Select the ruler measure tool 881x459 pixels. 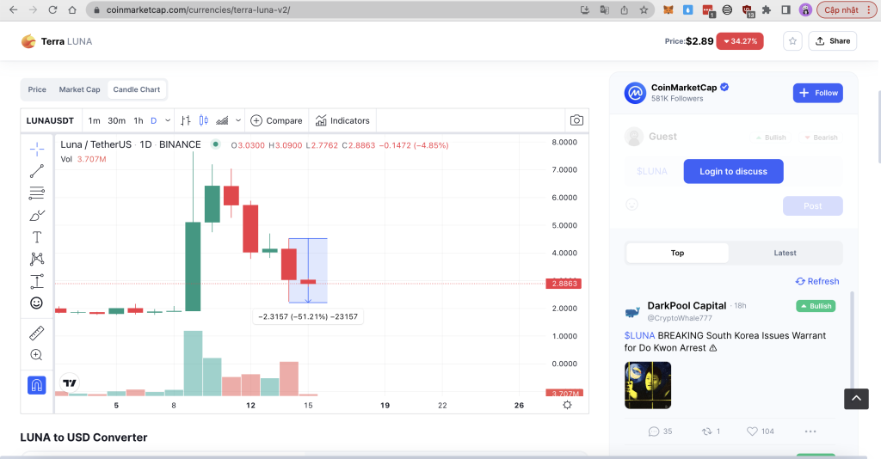(x=36, y=334)
